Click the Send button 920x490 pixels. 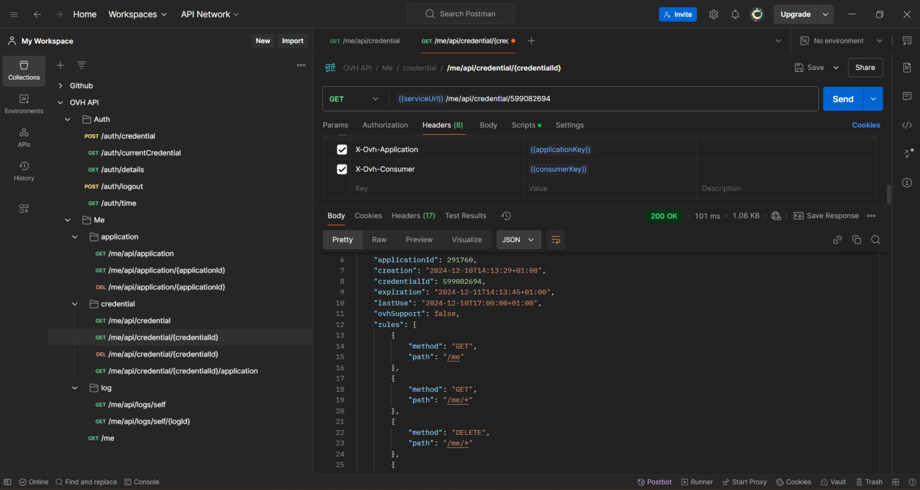(x=842, y=98)
